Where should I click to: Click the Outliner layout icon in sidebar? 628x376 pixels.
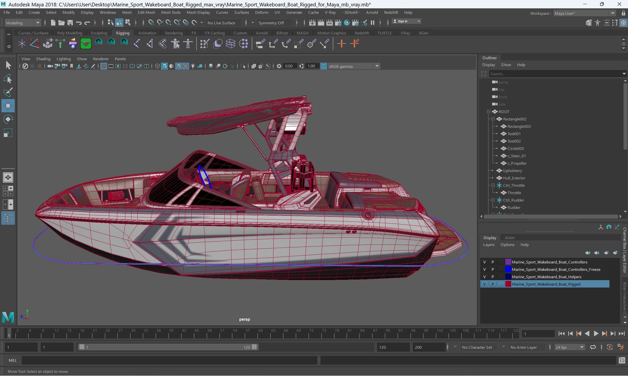click(x=8, y=218)
